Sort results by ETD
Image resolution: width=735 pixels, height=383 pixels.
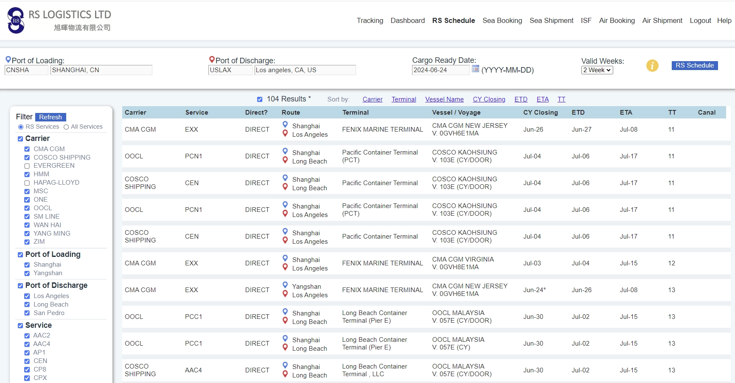click(521, 99)
